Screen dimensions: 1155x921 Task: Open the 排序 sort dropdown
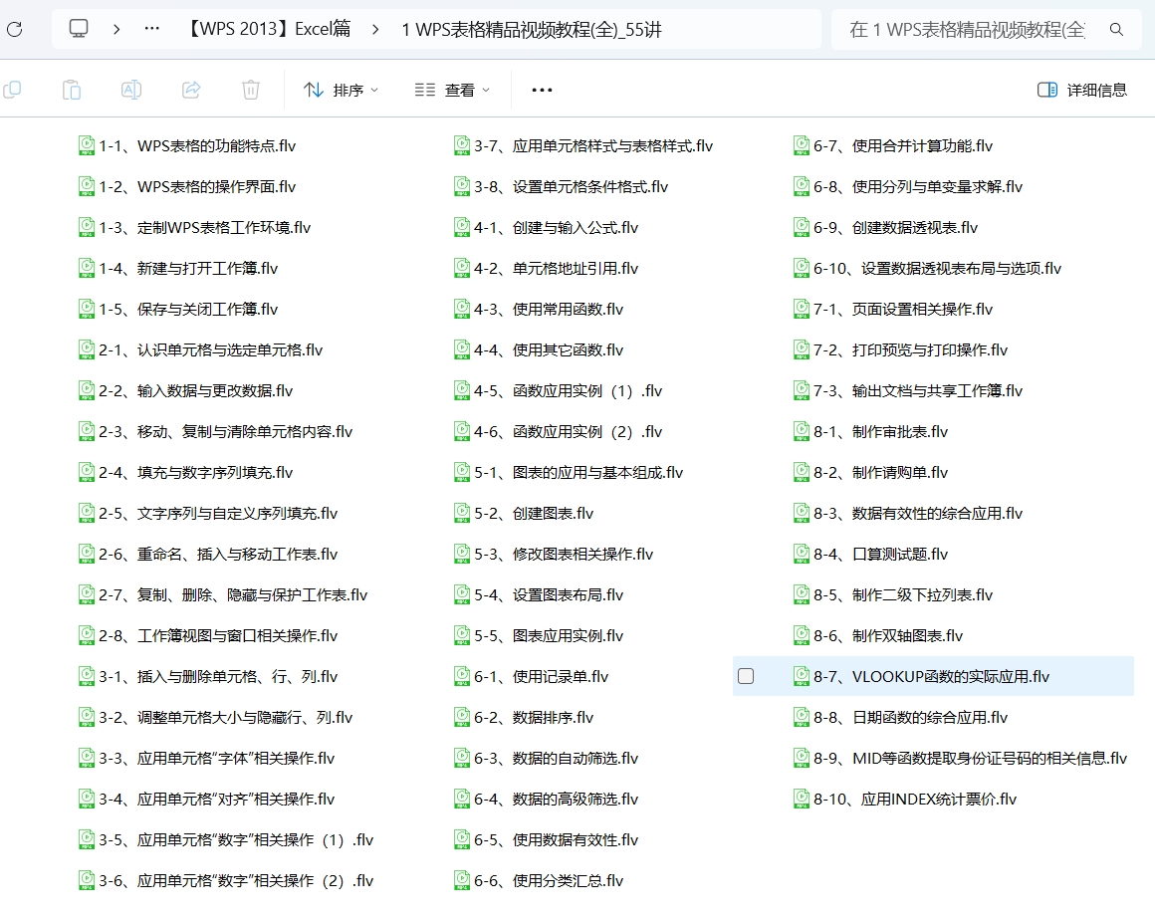342,90
